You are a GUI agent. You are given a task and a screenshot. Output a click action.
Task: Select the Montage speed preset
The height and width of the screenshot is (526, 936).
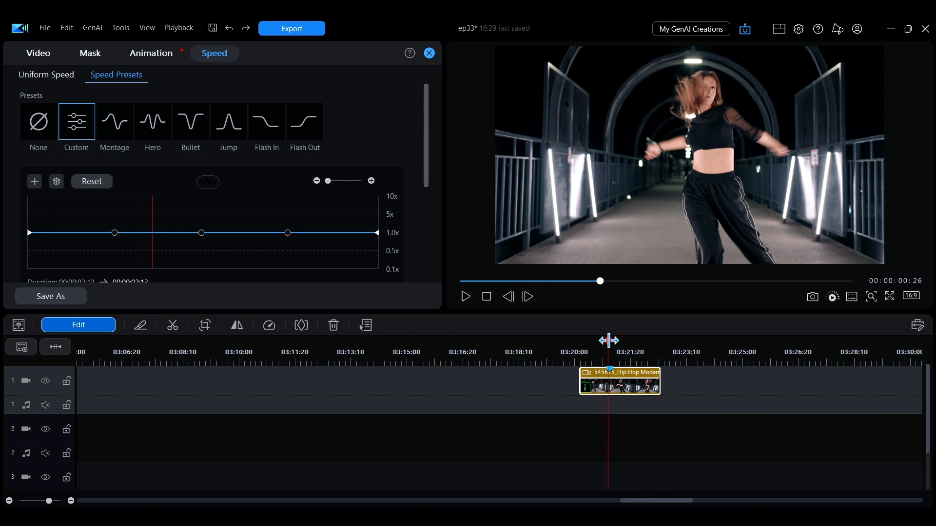115,122
